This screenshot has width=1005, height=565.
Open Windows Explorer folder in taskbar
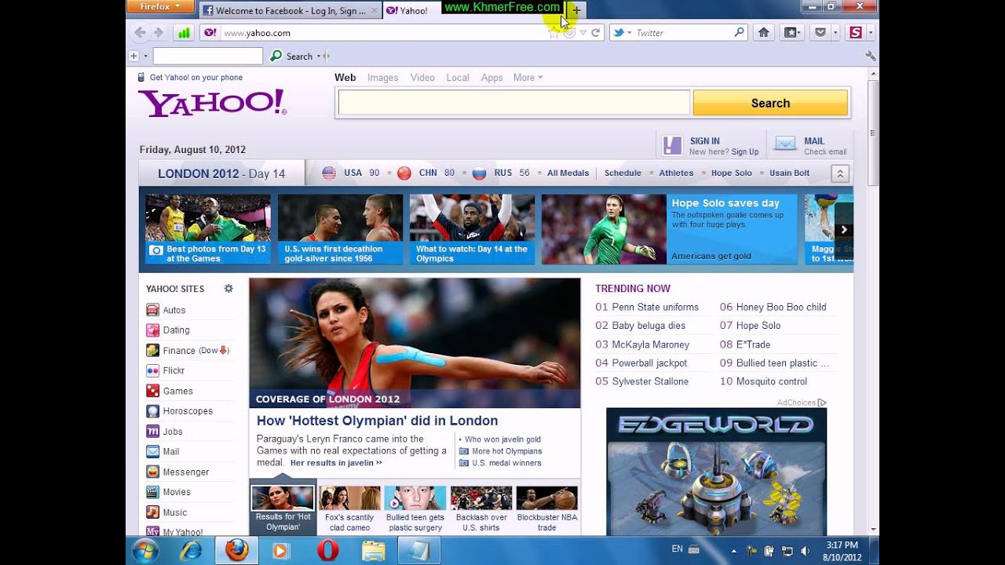pos(373,551)
